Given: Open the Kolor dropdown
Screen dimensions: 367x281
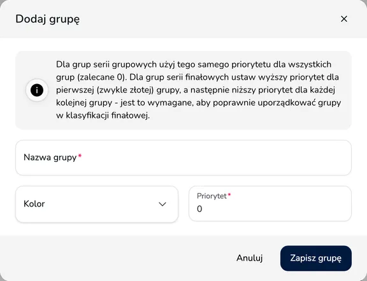Looking at the screenshot, I should (x=97, y=204).
